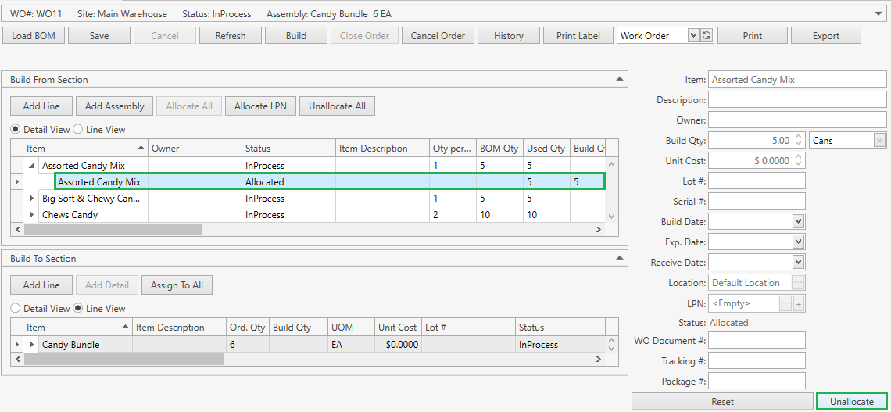The image size is (891, 412).
Task: Click the Location browse ellipsis button
Action: coord(798,283)
